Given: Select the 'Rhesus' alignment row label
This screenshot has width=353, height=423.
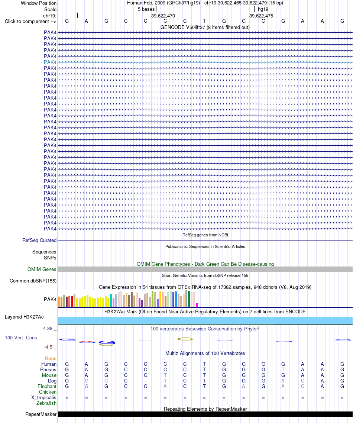Looking at the screenshot, I should (x=48, y=370).
